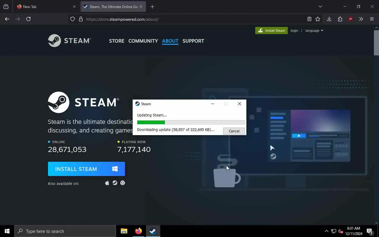Go back with the browser back arrow
Viewport: 379px width, 237px height.
click(x=7, y=19)
